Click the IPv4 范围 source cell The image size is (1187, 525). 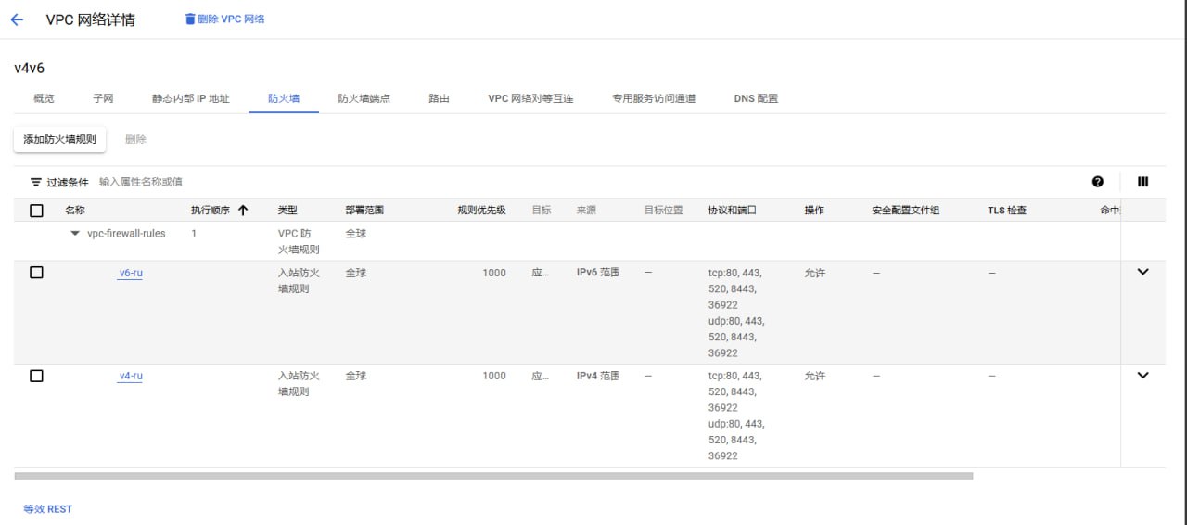[597, 376]
